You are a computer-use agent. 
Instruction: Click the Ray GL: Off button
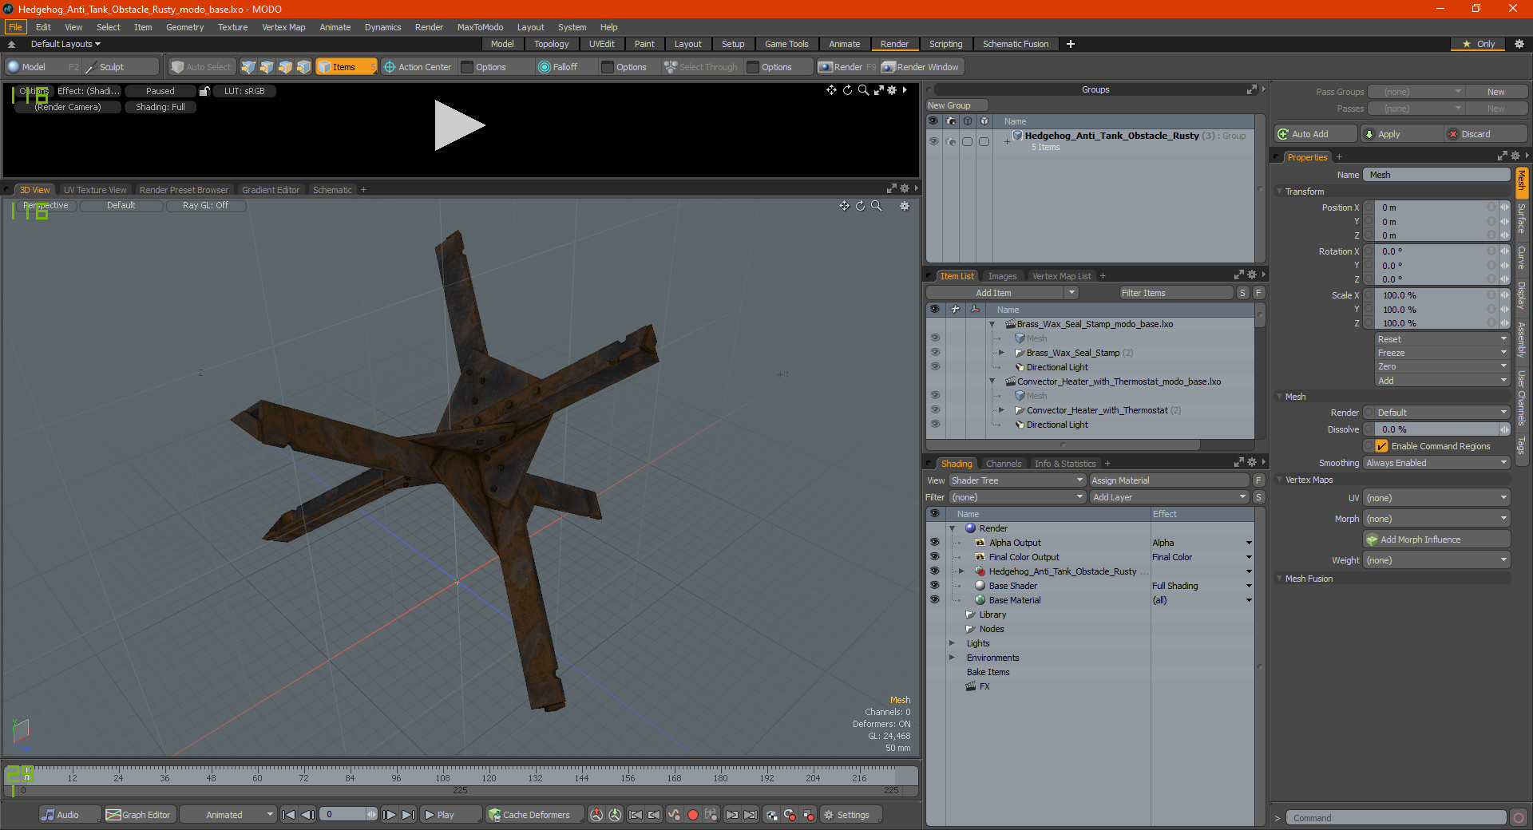click(205, 205)
